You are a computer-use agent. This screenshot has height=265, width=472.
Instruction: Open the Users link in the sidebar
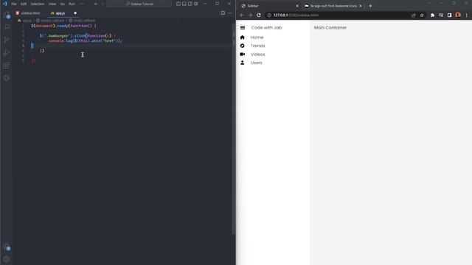(256, 63)
